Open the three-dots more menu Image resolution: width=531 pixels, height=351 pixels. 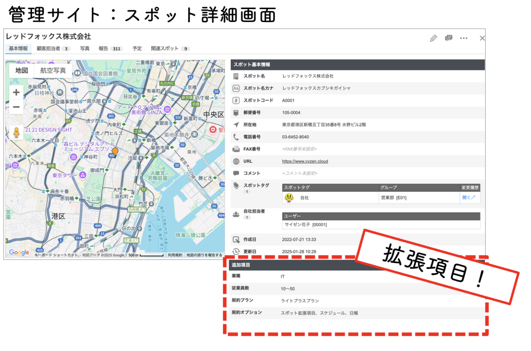464,38
